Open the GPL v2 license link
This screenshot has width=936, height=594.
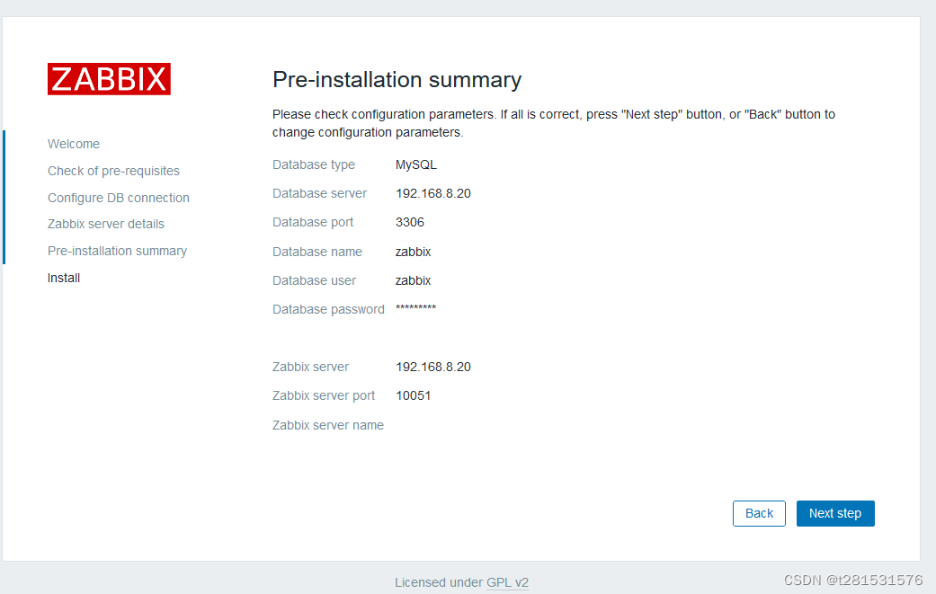point(507,582)
